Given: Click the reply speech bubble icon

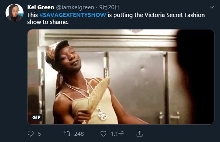Looking at the screenshot, I should [31, 134].
